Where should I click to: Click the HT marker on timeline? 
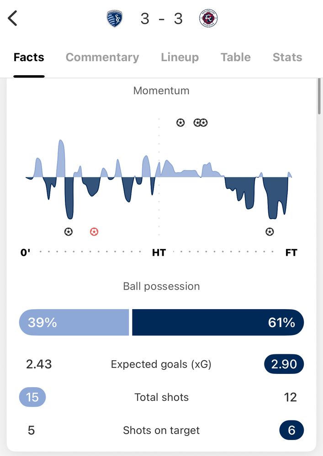pyautogui.click(x=159, y=253)
